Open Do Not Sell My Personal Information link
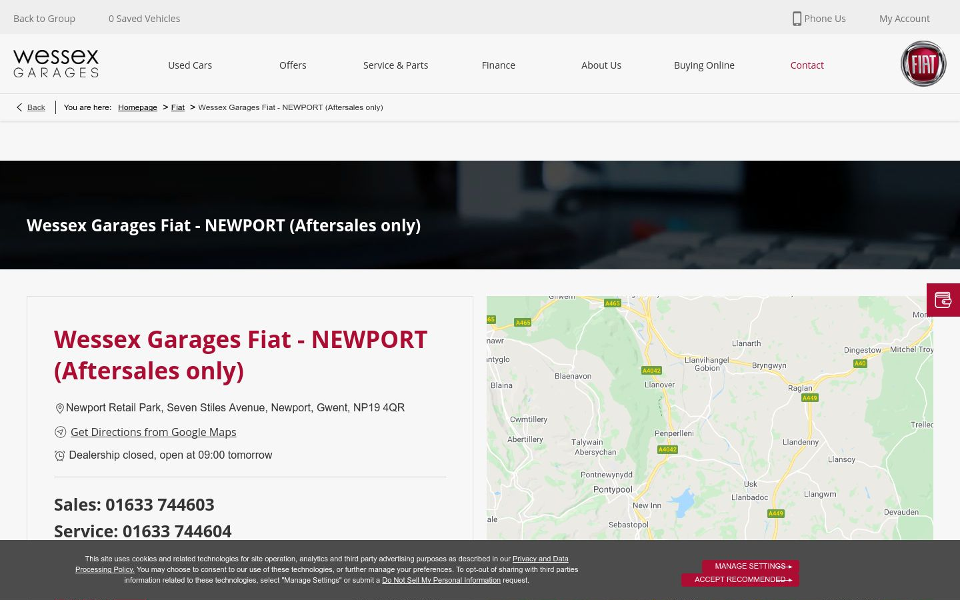The width and height of the screenshot is (960, 600). (441, 581)
